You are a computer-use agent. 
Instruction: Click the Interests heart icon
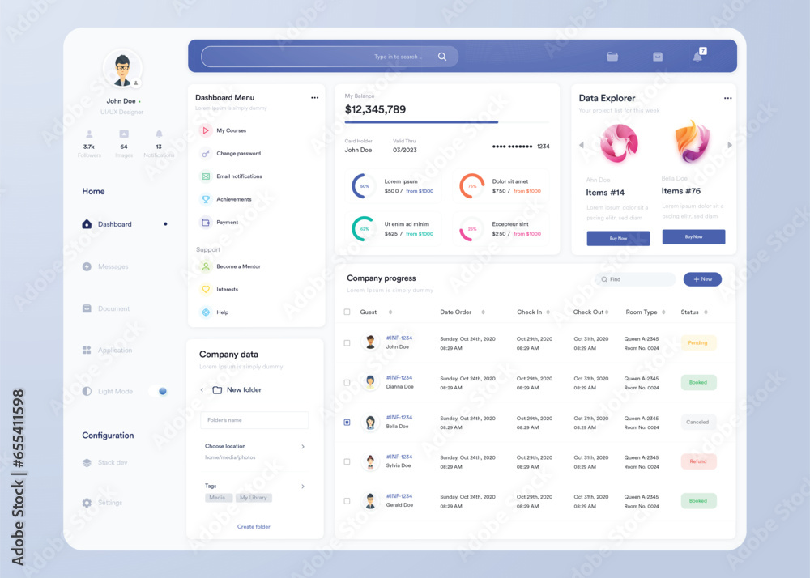(x=206, y=290)
